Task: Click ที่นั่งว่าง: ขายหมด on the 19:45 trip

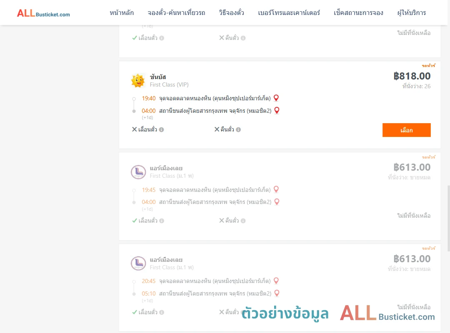Action: pos(409,178)
